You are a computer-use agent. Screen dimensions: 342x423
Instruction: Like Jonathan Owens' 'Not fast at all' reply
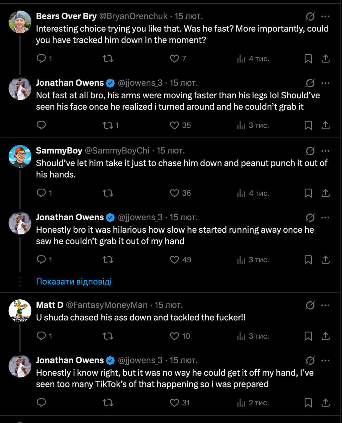175,125
